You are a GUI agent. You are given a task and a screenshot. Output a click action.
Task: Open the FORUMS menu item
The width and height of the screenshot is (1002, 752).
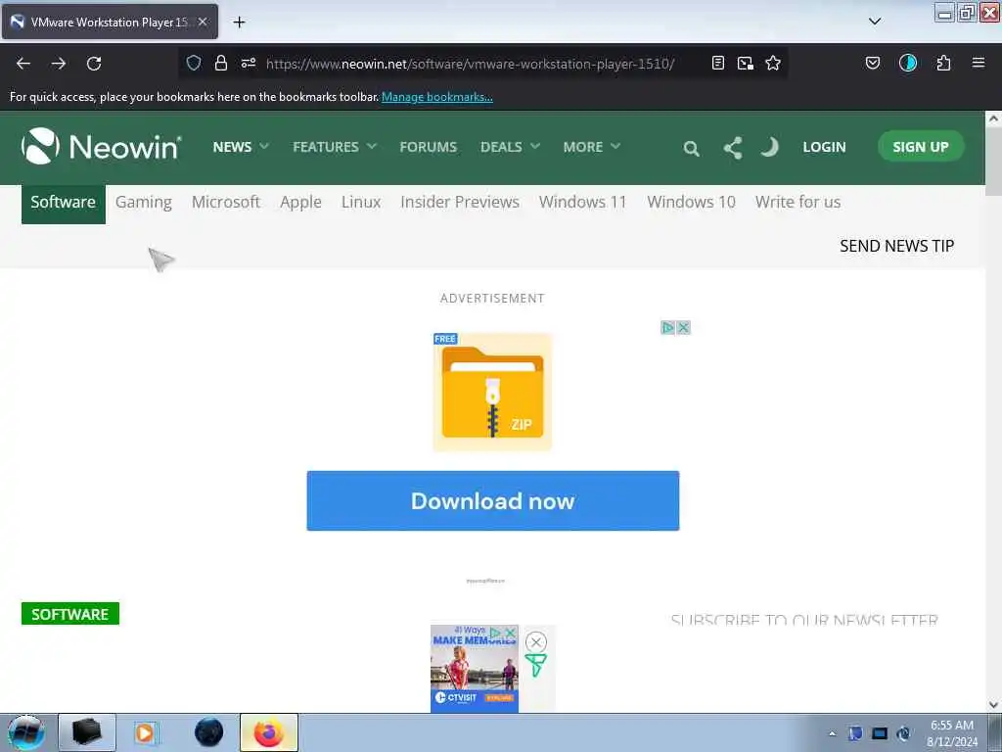pos(429,147)
